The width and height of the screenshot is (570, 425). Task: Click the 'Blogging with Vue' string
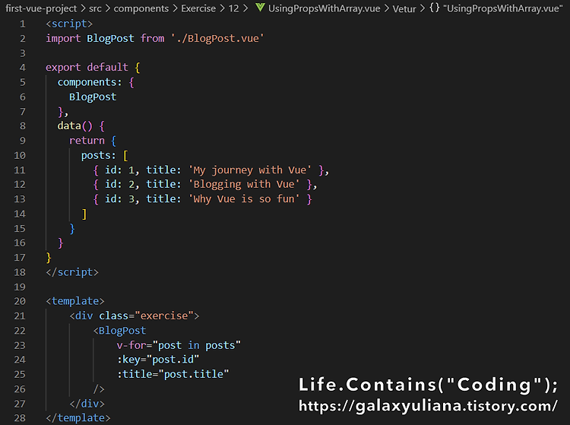[244, 185]
